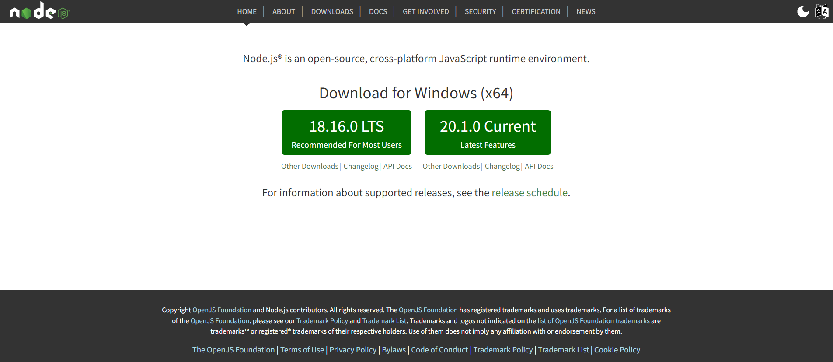Visit the Certification page
This screenshot has height=362, width=833.
536,11
